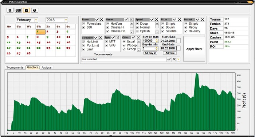Check all in Other filter
Image resolution: width=255 pixels, height=137 pixels.
[134, 37]
